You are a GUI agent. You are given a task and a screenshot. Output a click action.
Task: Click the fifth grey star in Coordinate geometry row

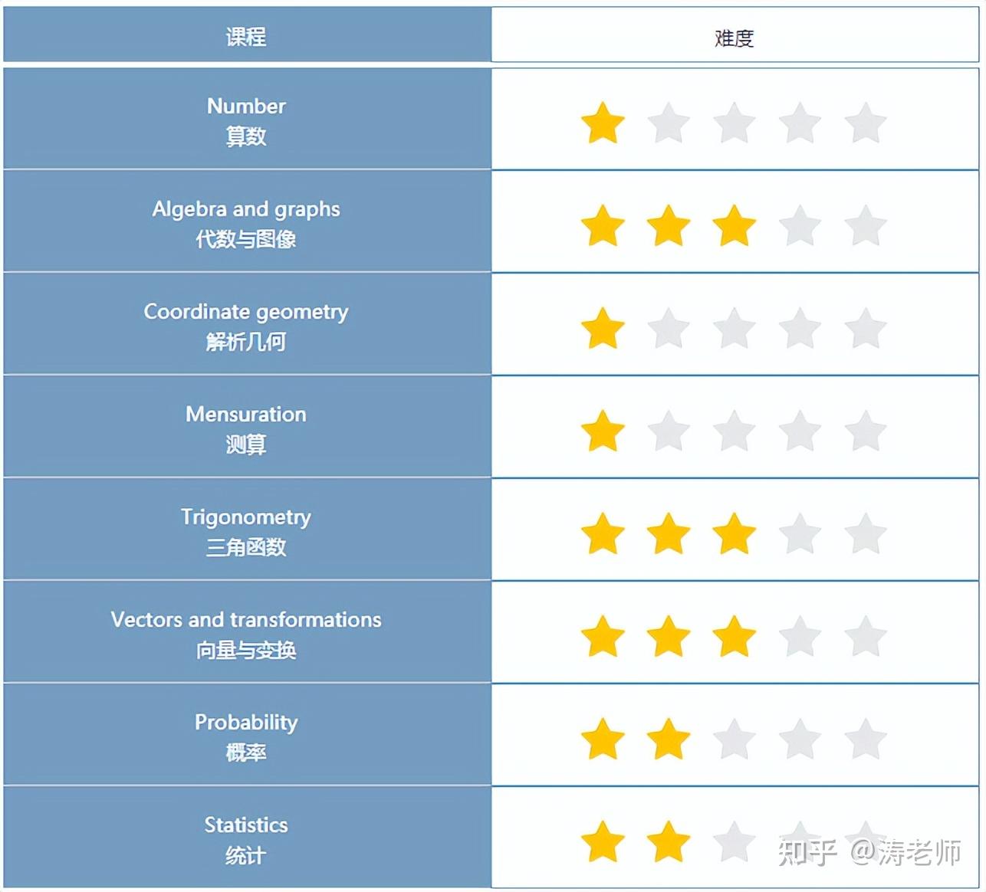(865, 328)
